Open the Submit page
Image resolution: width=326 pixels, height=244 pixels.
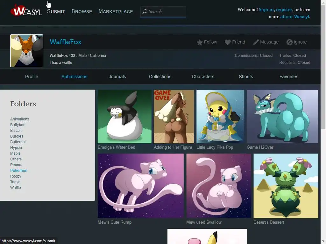click(56, 11)
